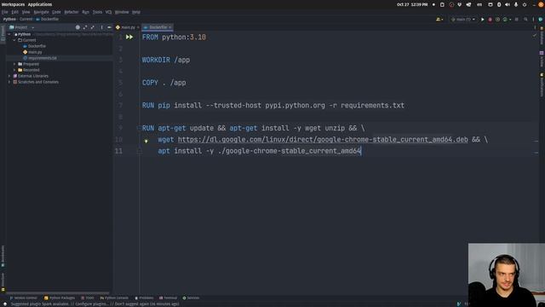This screenshot has width=545, height=307.
Task: Switch to the Dockerfile editor tab
Action: (x=156, y=27)
